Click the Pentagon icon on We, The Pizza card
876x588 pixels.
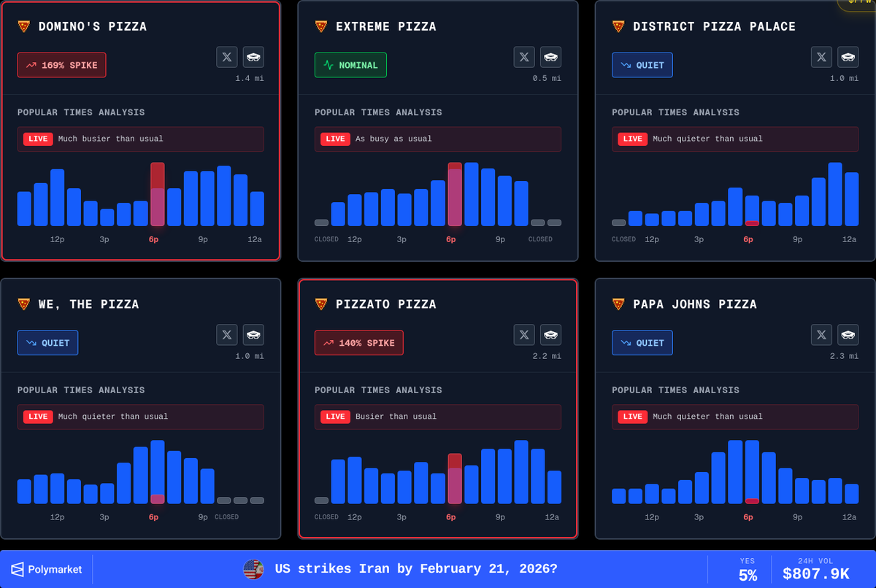[254, 335]
